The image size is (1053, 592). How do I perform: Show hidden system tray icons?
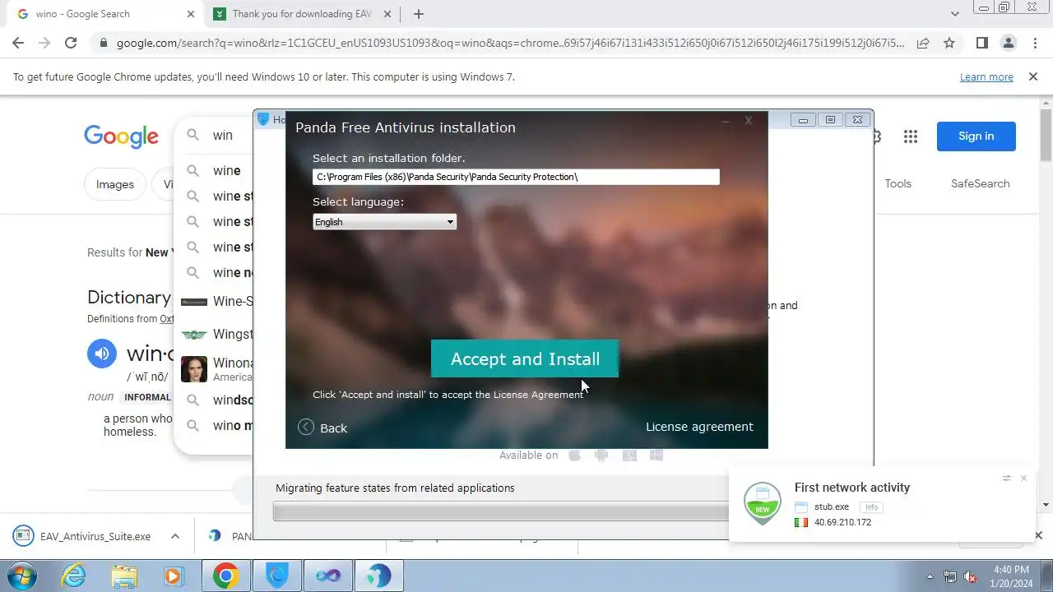[x=930, y=576]
